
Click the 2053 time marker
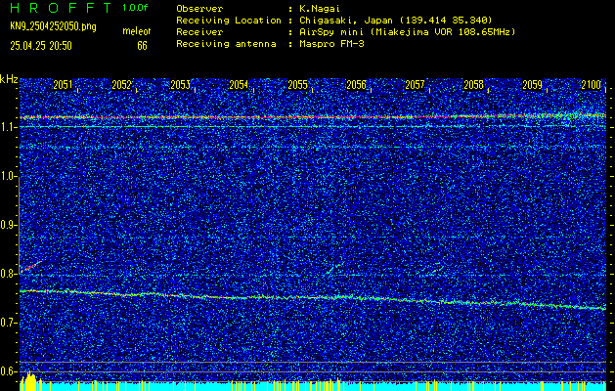coord(180,85)
